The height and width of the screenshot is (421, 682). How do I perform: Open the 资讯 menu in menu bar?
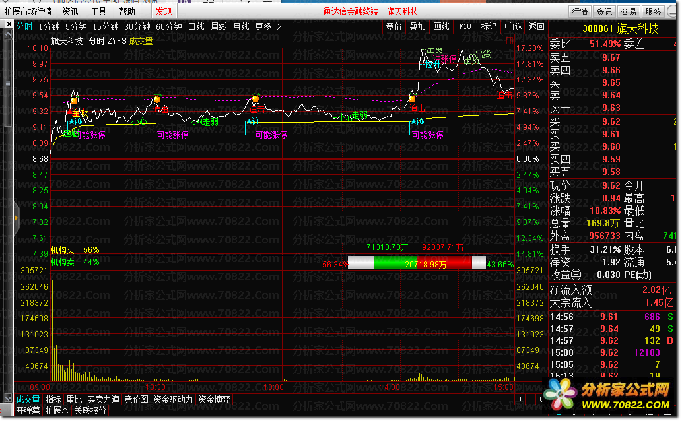(x=70, y=11)
